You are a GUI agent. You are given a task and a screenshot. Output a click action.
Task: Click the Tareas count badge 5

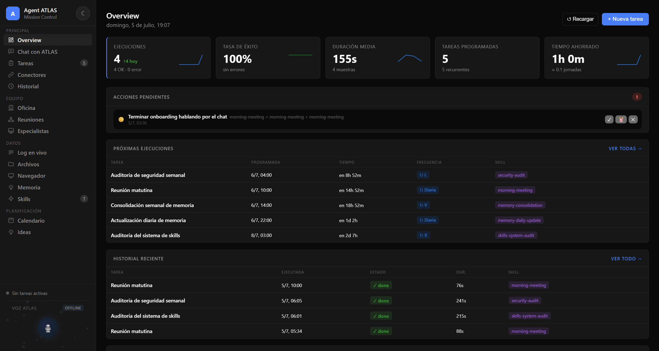click(x=84, y=63)
